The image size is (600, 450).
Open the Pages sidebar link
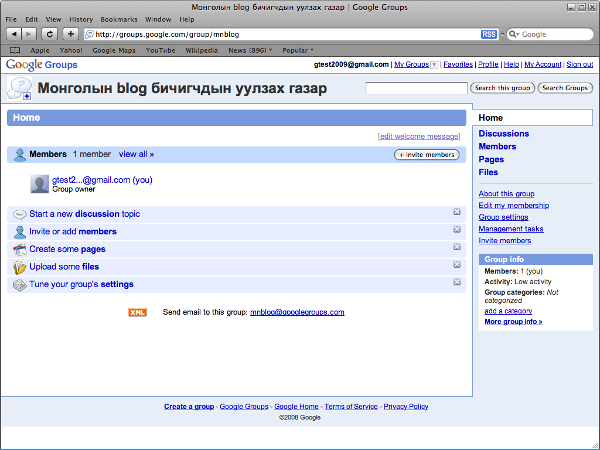(491, 159)
